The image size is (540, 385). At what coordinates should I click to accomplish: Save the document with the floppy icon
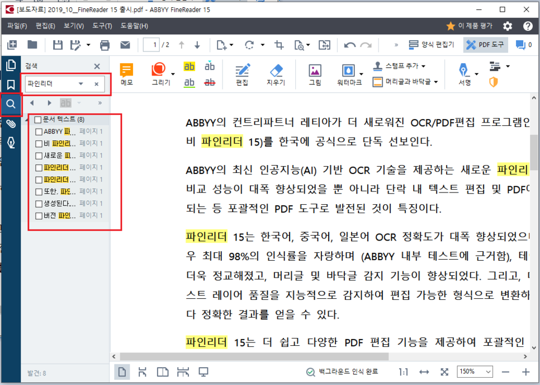[58, 45]
